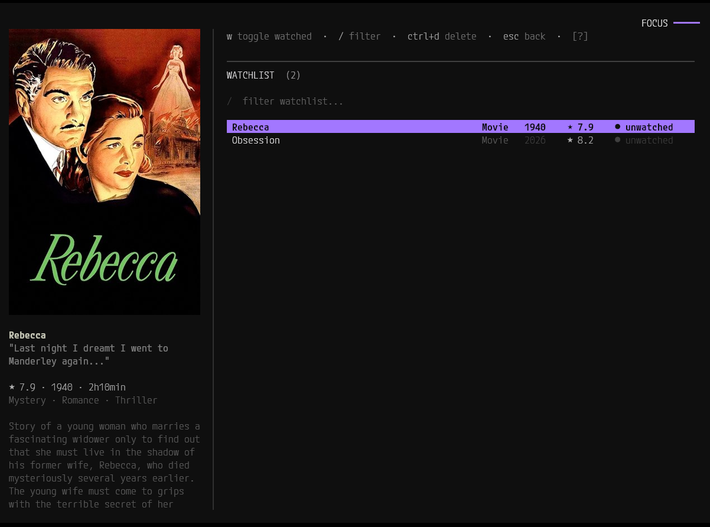Click the unwatched status text for Obsession
Image resolution: width=710 pixels, height=527 pixels.
pyautogui.click(x=649, y=140)
